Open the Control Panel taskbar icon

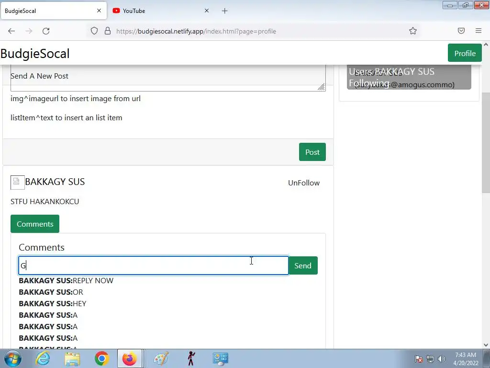point(221,358)
